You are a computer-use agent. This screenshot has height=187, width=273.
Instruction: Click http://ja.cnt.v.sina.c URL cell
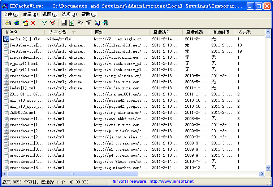(120, 137)
